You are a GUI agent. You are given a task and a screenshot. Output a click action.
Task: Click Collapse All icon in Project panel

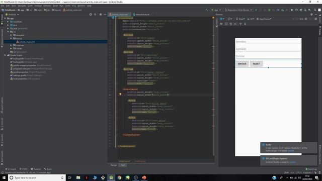[95, 15]
